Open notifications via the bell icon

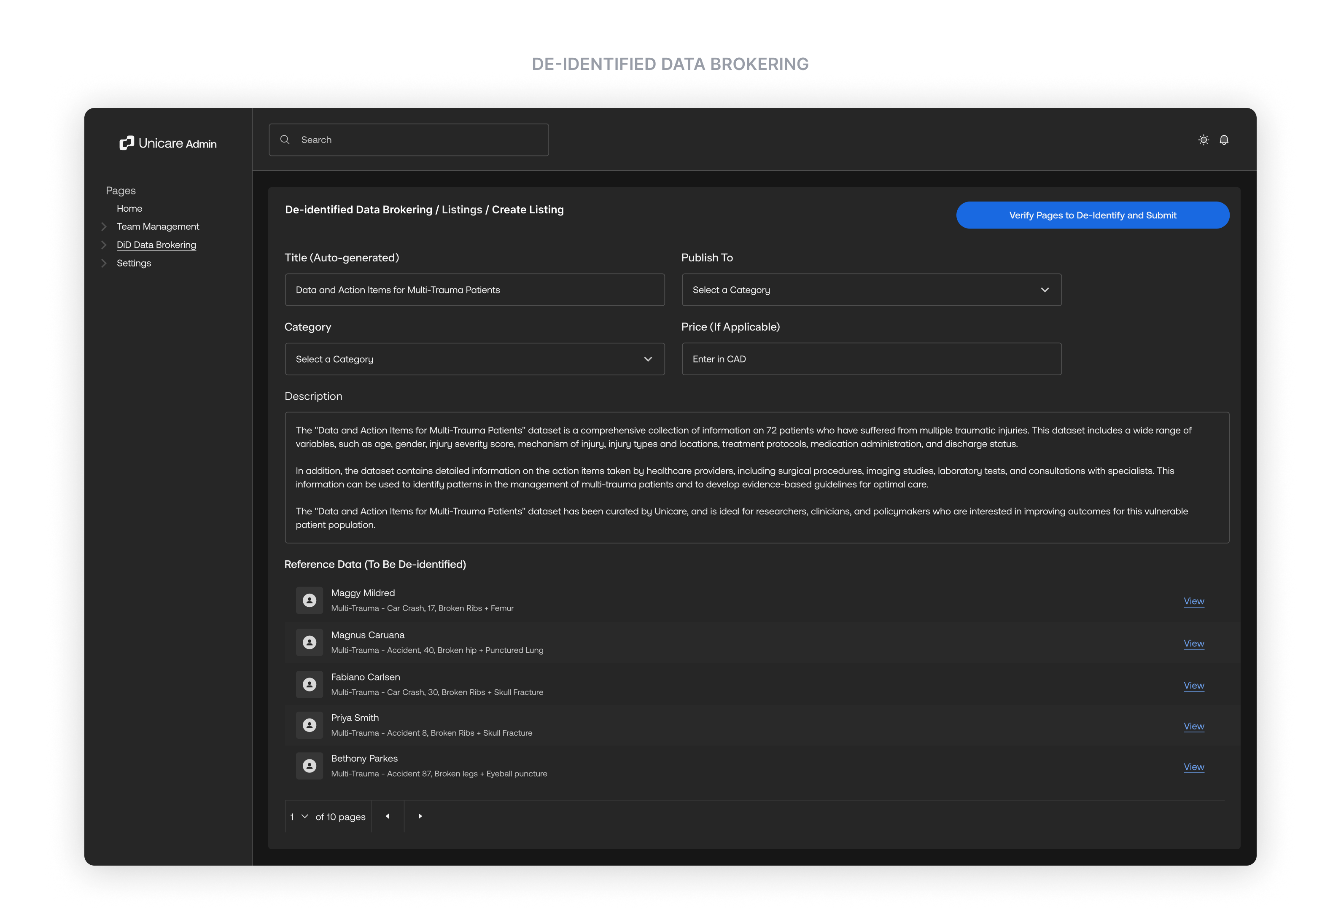pyautogui.click(x=1225, y=140)
